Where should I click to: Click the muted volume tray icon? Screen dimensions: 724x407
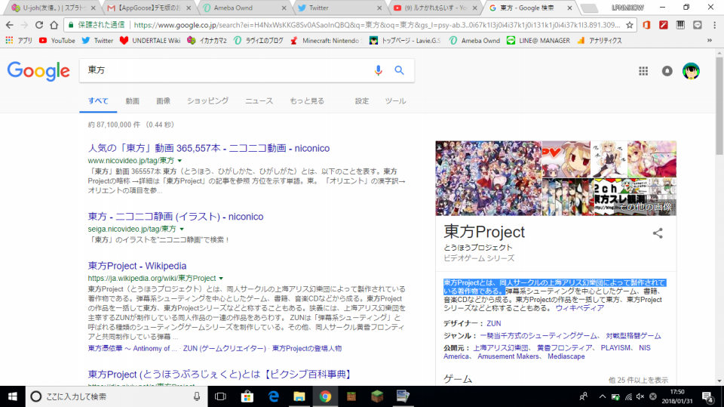(640, 396)
